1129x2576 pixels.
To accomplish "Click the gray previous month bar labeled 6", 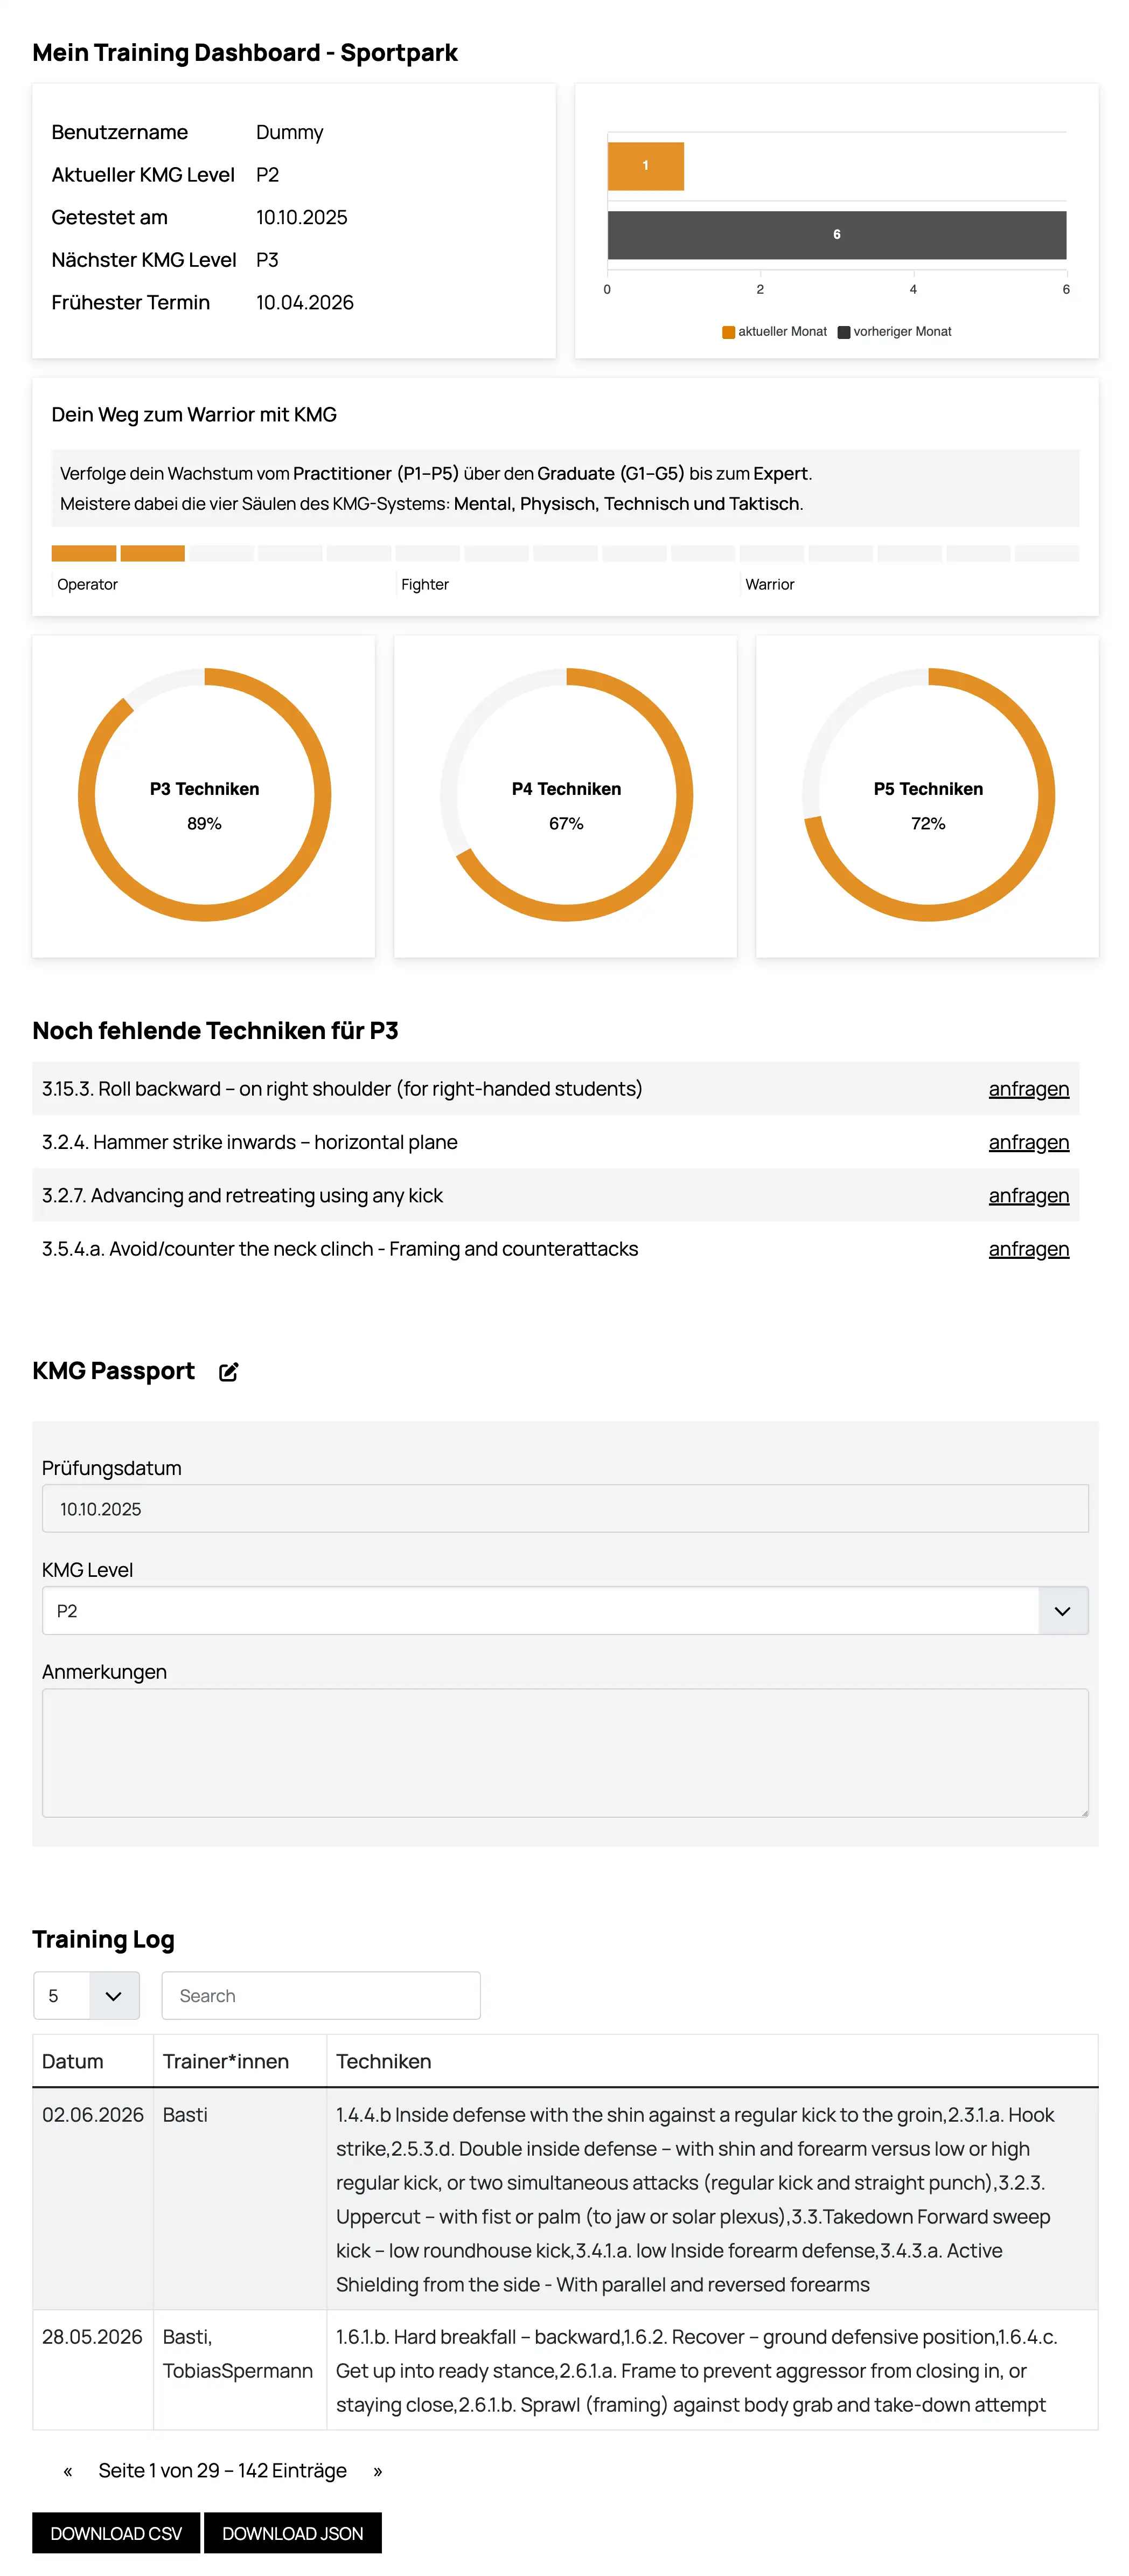I will pyautogui.click(x=837, y=235).
